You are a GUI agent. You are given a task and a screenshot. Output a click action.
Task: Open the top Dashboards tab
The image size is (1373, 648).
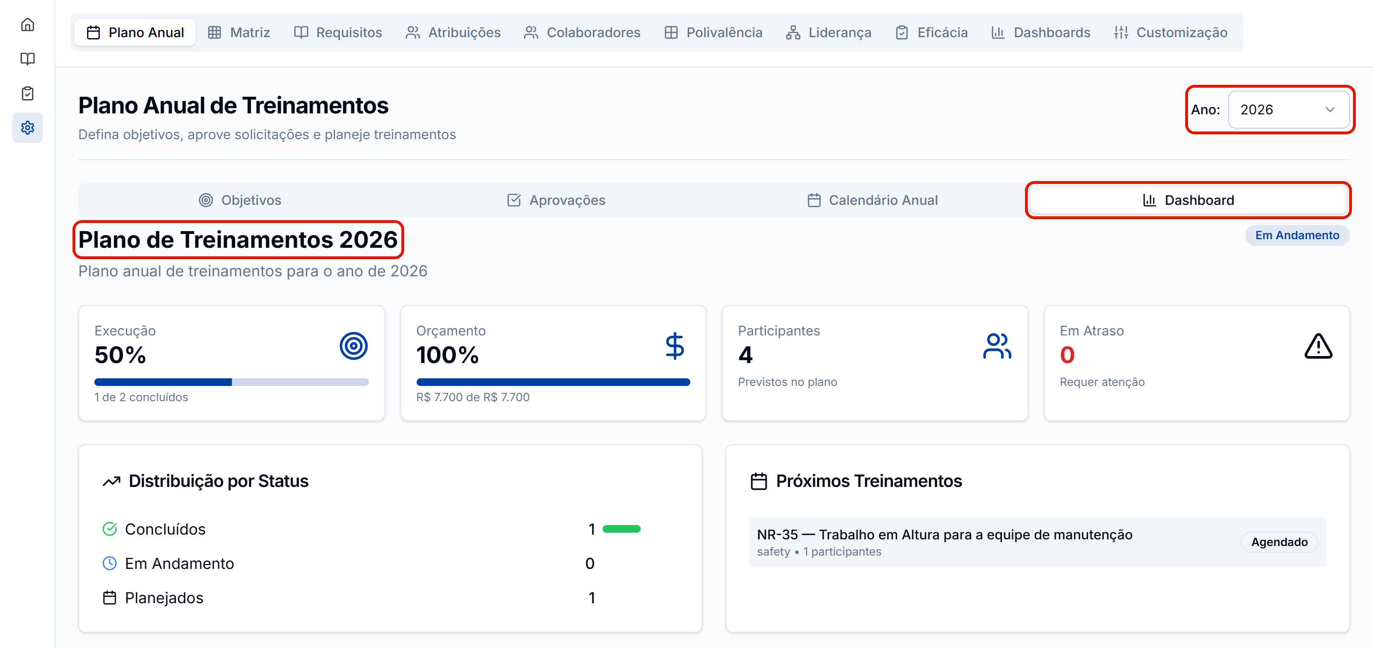click(1041, 32)
